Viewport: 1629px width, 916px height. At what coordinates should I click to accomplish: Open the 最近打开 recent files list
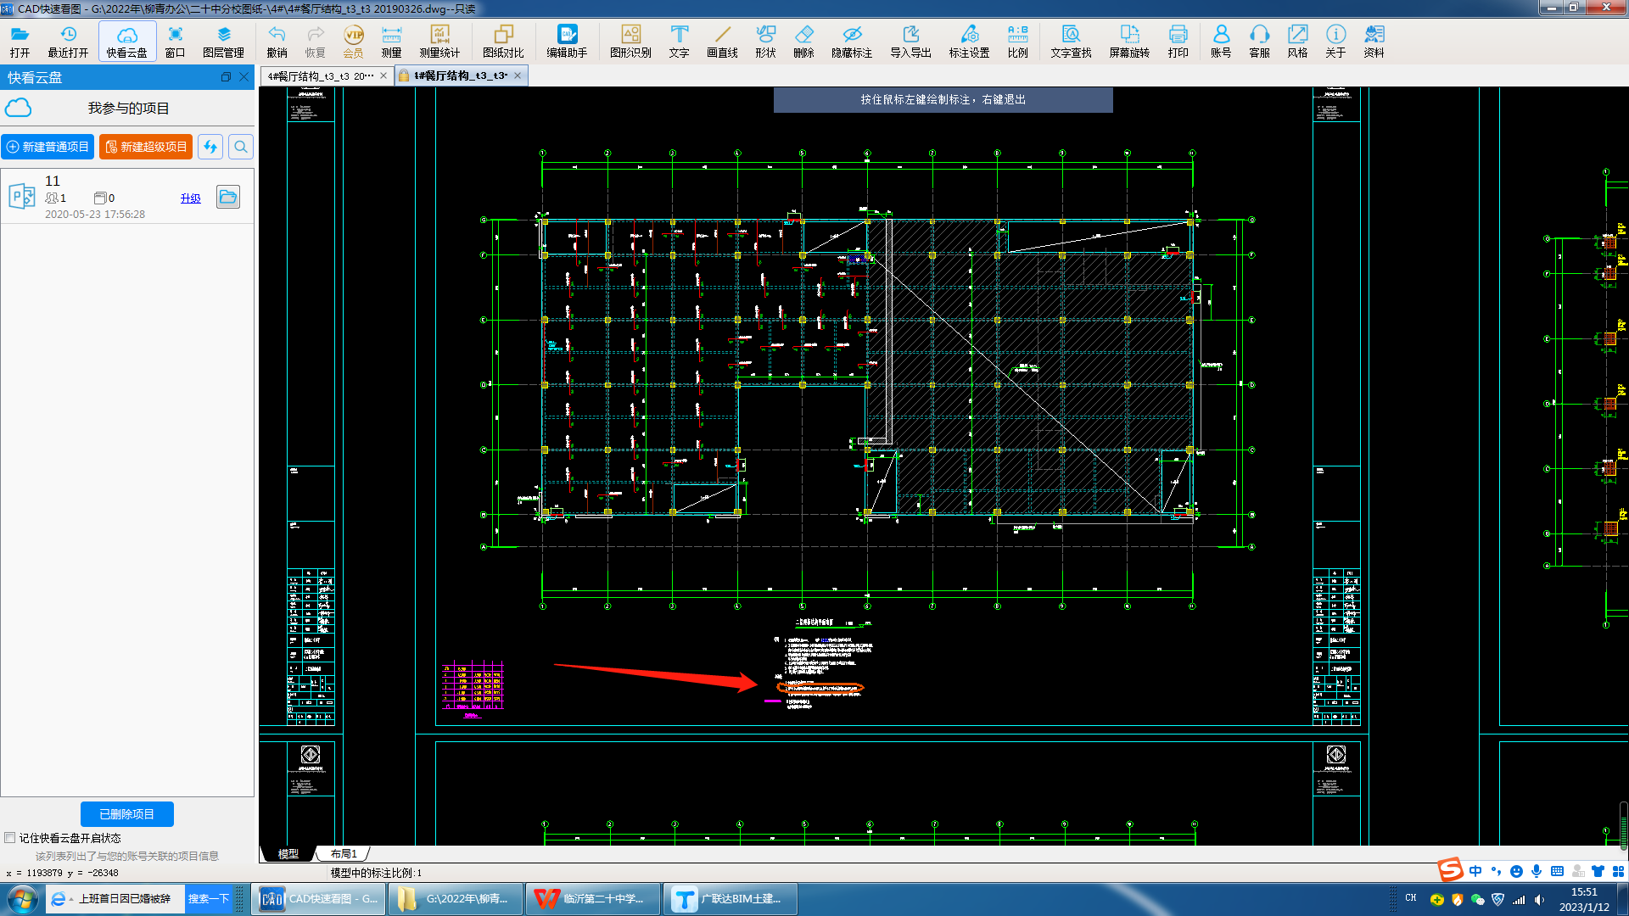coord(68,42)
